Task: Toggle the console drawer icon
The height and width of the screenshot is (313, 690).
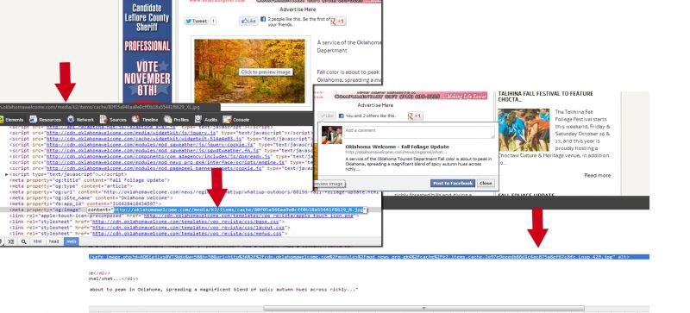Action: coord(11,241)
